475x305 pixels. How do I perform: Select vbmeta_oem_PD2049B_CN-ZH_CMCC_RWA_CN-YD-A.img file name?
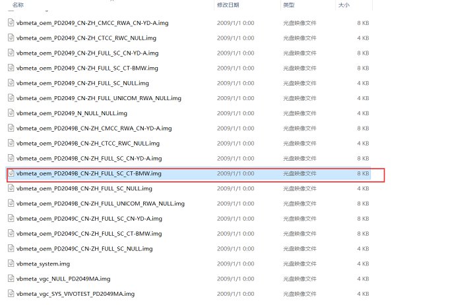(x=94, y=128)
